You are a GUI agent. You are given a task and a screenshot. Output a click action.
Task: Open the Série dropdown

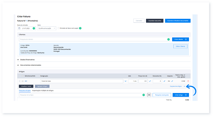[47, 28]
